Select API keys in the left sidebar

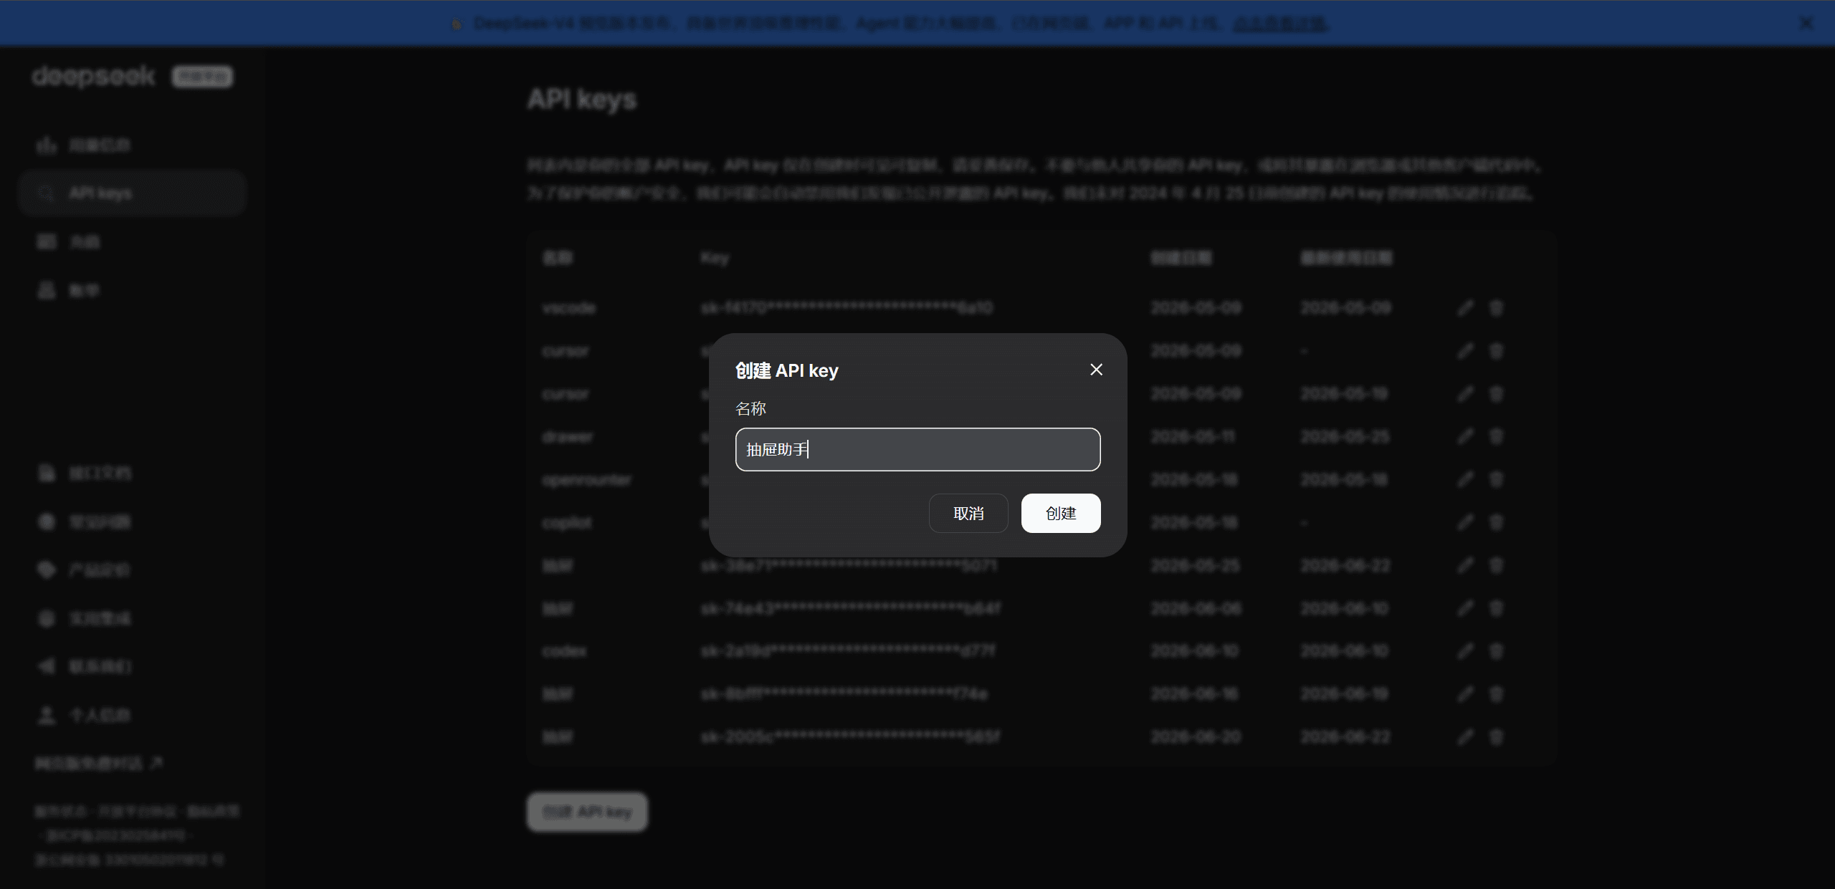click(133, 193)
